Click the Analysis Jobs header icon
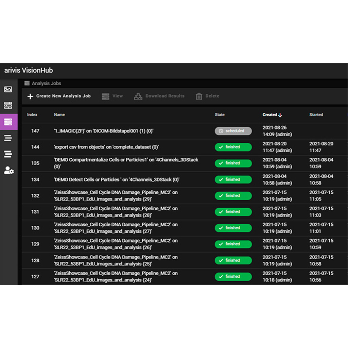The width and height of the screenshot is (348, 348). pyautogui.click(x=27, y=83)
